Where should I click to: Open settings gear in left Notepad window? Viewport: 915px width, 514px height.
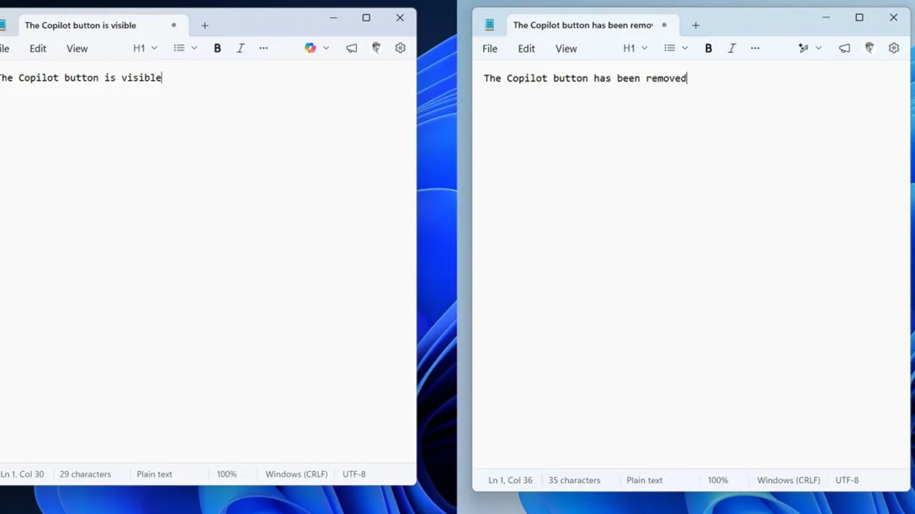(400, 48)
